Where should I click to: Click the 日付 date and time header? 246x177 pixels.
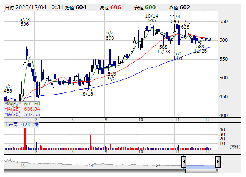[33, 7]
